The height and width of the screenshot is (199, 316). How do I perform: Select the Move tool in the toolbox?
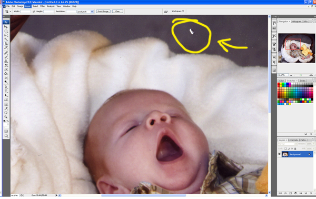point(6,27)
